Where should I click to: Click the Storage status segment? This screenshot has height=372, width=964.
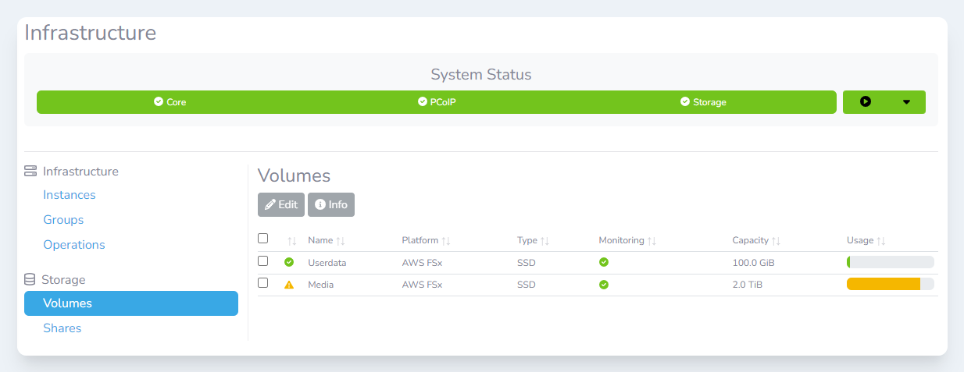point(703,102)
